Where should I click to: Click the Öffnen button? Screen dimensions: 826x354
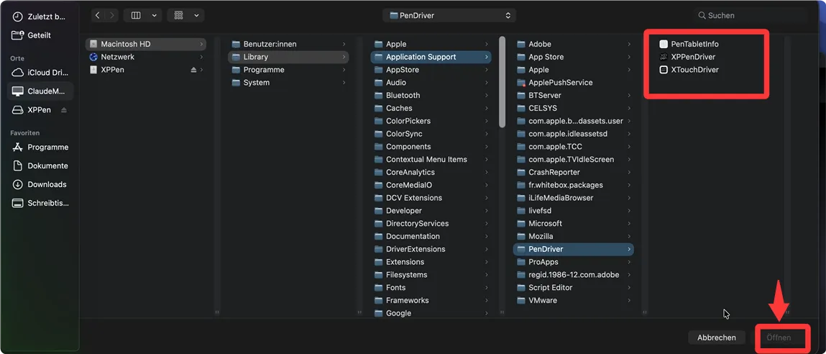coord(779,337)
